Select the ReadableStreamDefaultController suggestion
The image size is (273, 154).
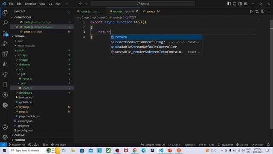pyautogui.click(x=156, y=47)
